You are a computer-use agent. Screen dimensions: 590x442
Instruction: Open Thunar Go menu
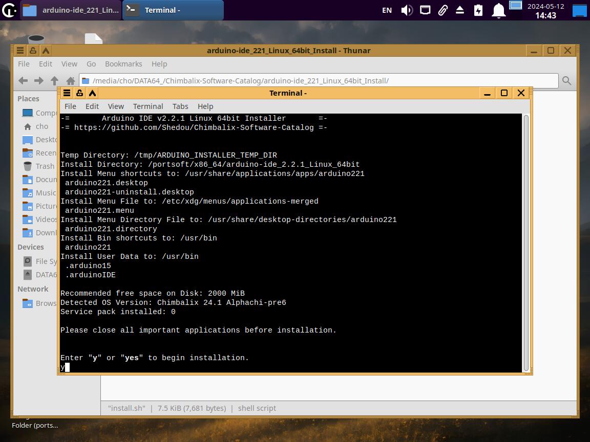tap(91, 64)
